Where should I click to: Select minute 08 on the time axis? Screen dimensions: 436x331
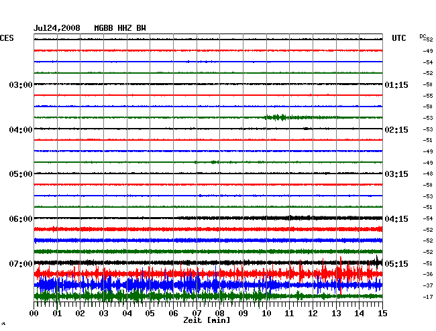[x=219, y=313]
